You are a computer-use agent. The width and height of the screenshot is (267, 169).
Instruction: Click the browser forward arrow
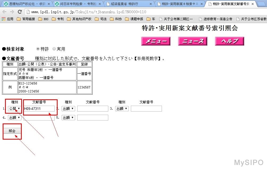(x=12, y=12)
